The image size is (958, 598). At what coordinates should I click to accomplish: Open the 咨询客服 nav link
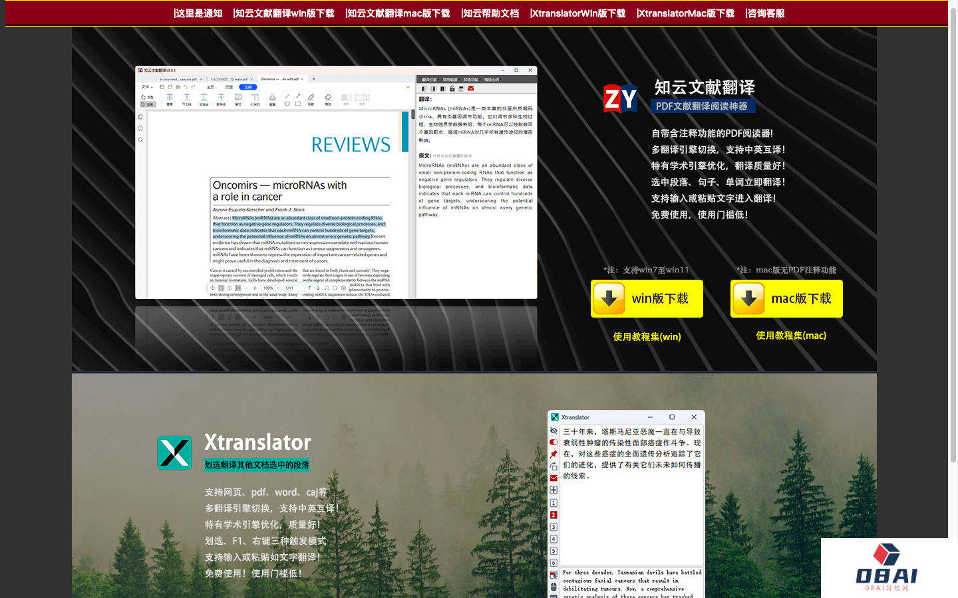[765, 13]
